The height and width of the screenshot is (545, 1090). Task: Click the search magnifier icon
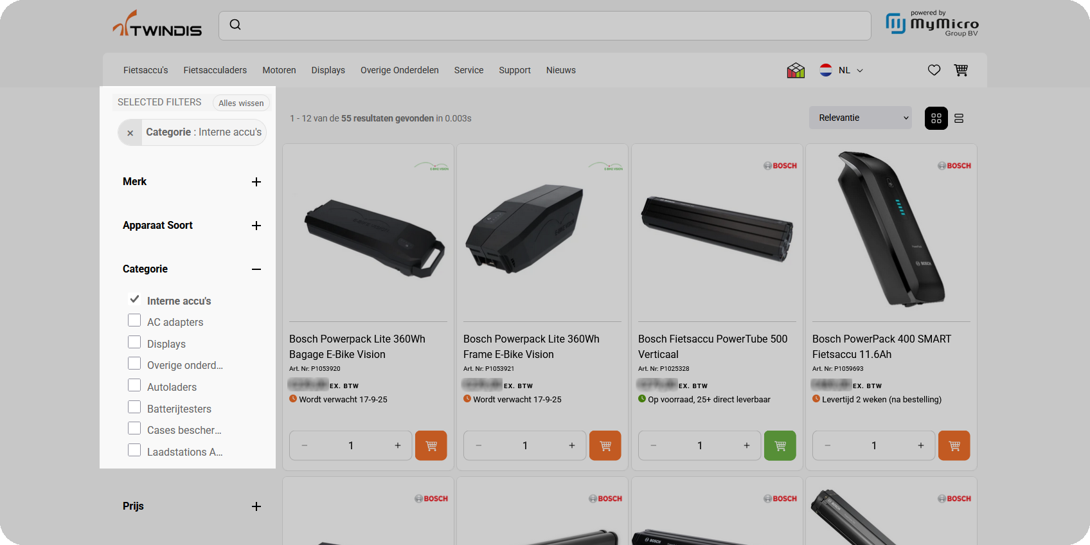[x=235, y=24]
